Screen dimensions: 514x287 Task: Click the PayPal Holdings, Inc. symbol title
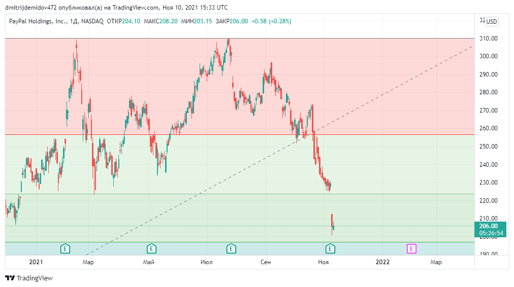38,21
